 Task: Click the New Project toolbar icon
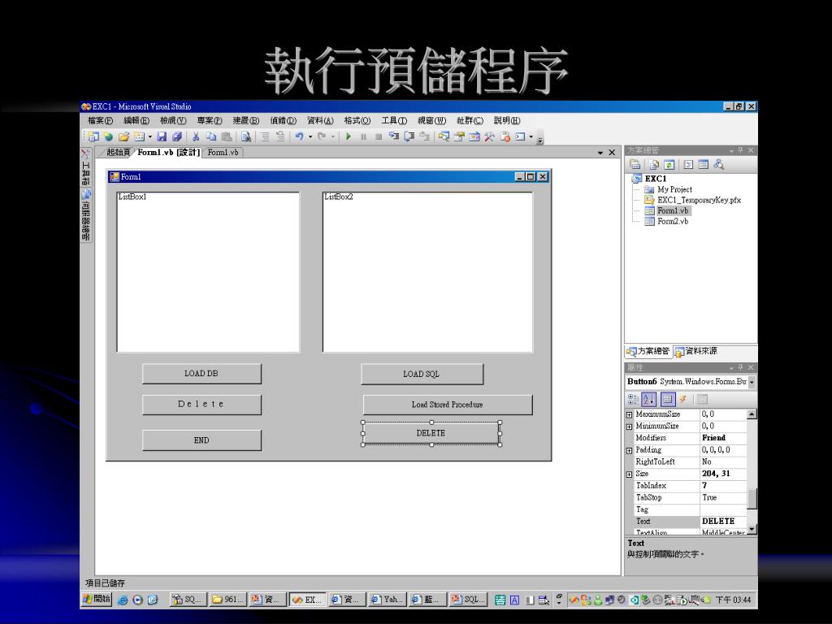(x=93, y=136)
